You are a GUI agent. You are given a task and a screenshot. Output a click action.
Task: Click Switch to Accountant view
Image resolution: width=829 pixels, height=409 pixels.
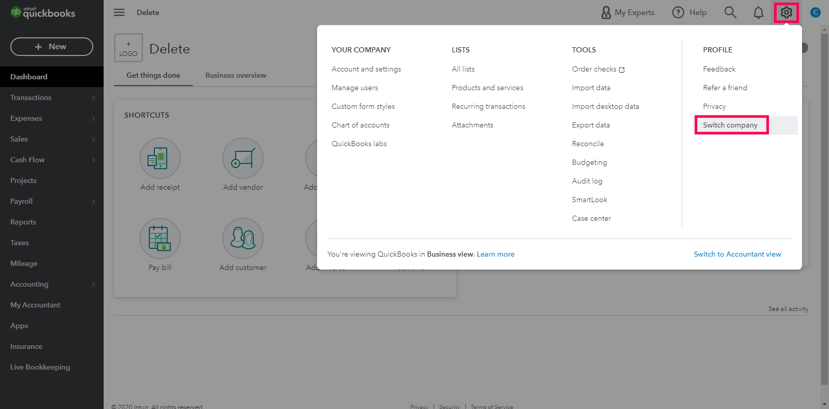coord(738,254)
